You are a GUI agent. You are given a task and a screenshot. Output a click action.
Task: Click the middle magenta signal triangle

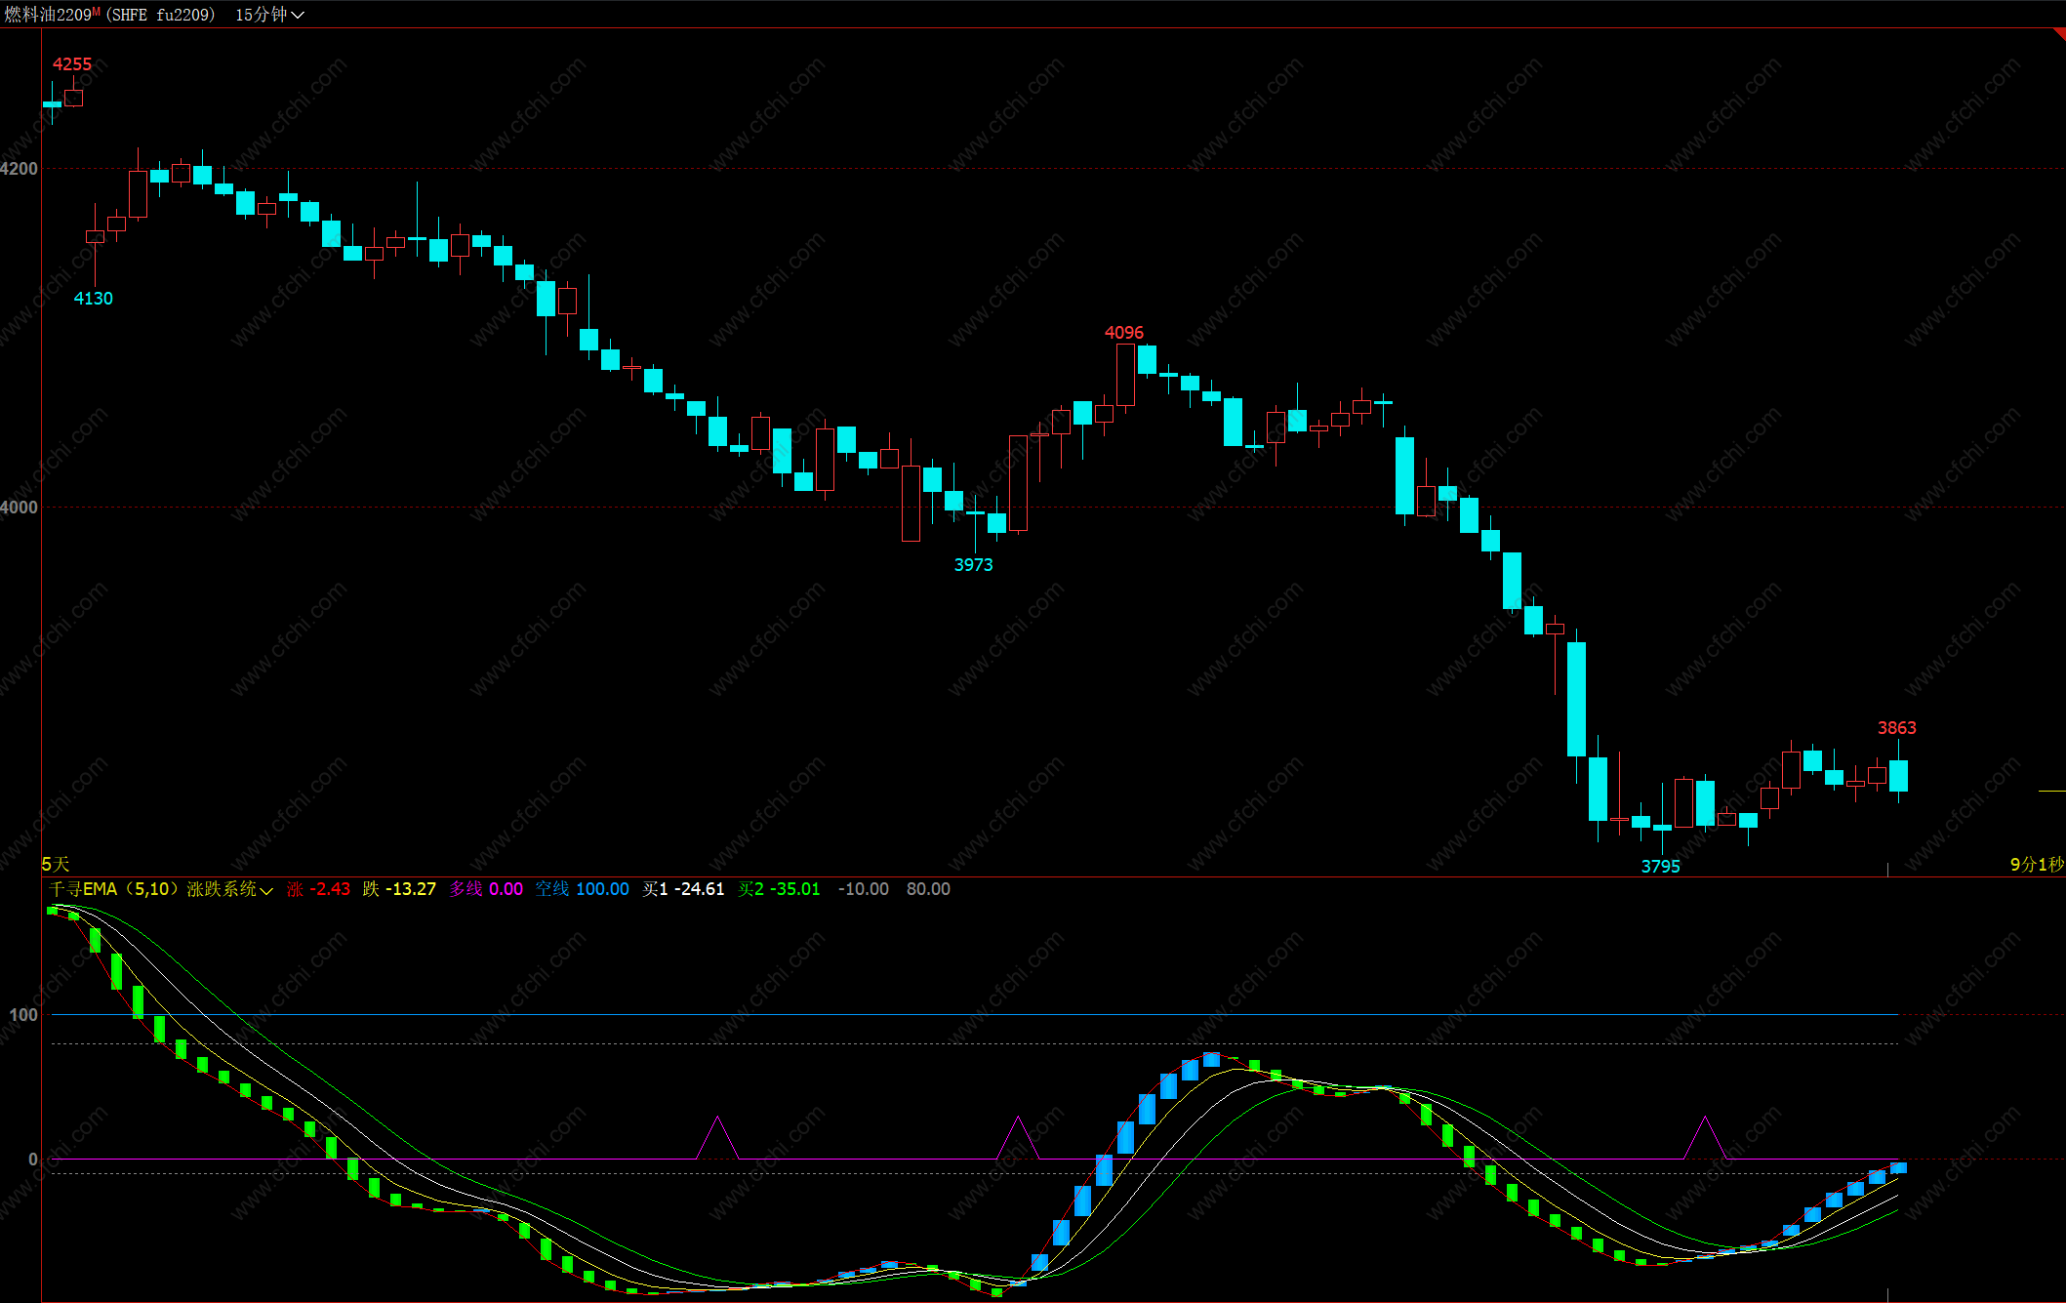[x=1018, y=1139]
